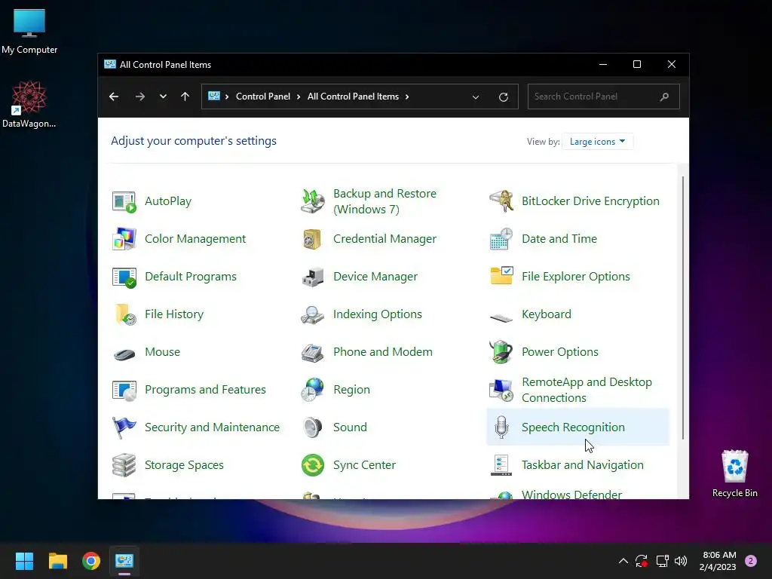The height and width of the screenshot is (579, 772).
Task: Click the Phone and Modem icon
Action: click(x=313, y=353)
